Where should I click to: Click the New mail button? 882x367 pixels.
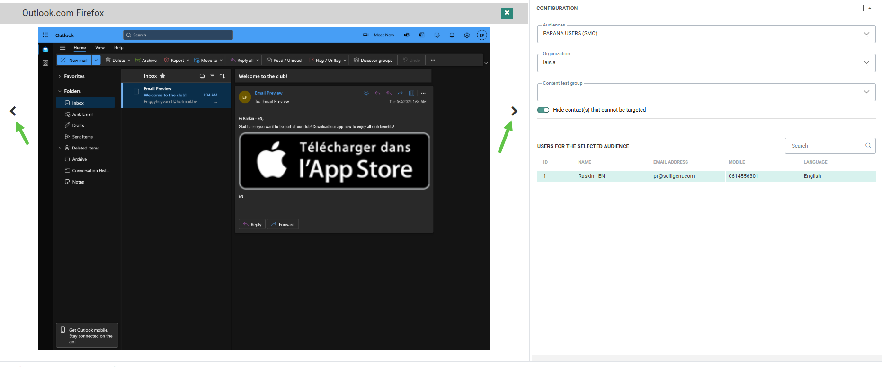[74, 60]
